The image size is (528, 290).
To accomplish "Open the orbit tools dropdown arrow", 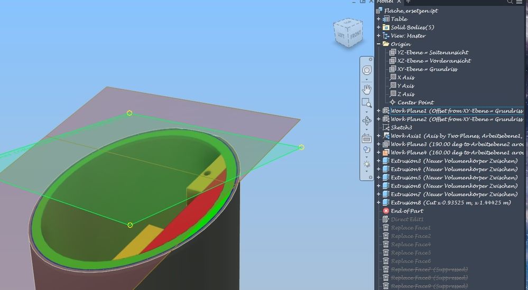I will [x=367, y=129].
